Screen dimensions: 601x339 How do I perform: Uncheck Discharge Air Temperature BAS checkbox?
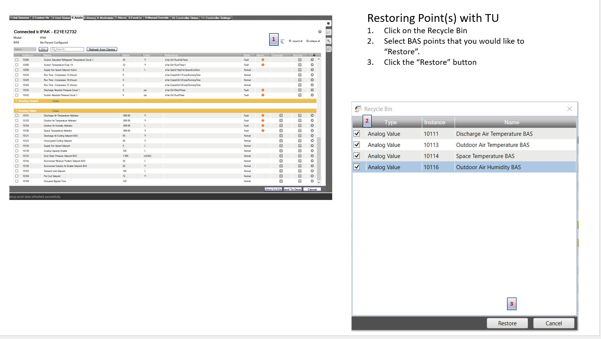356,134
